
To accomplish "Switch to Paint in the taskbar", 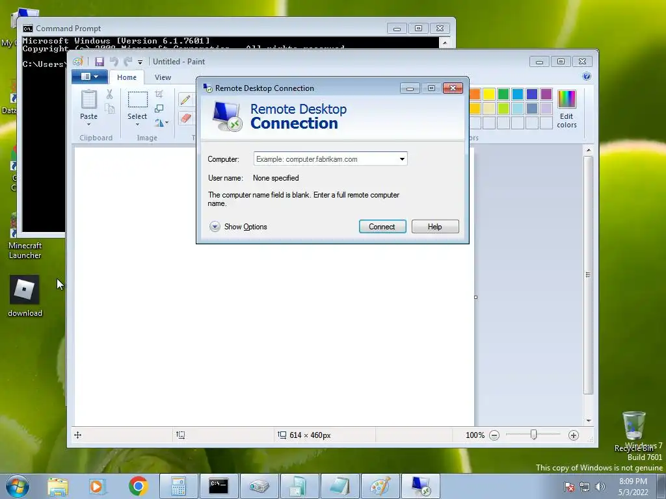I will [380, 486].
